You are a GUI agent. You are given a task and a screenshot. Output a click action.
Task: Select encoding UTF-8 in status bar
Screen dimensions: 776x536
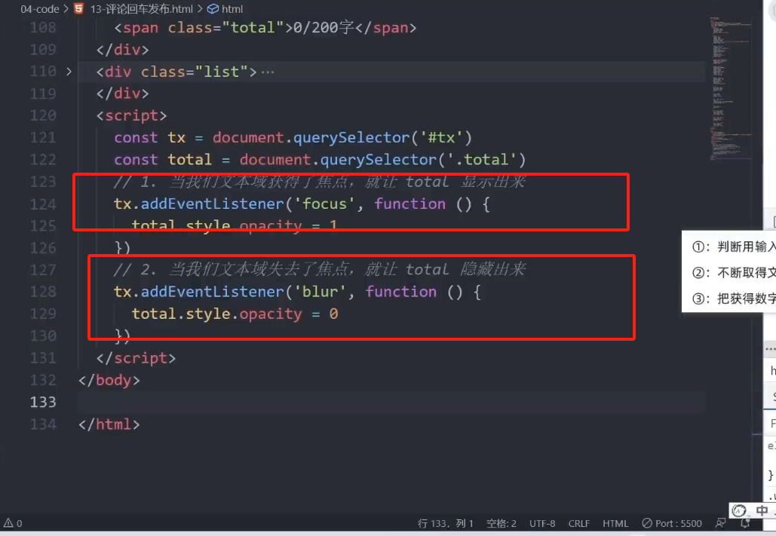(x=542, y=523)
